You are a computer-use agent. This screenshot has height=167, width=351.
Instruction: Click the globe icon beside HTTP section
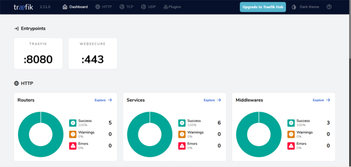point(16,84)
